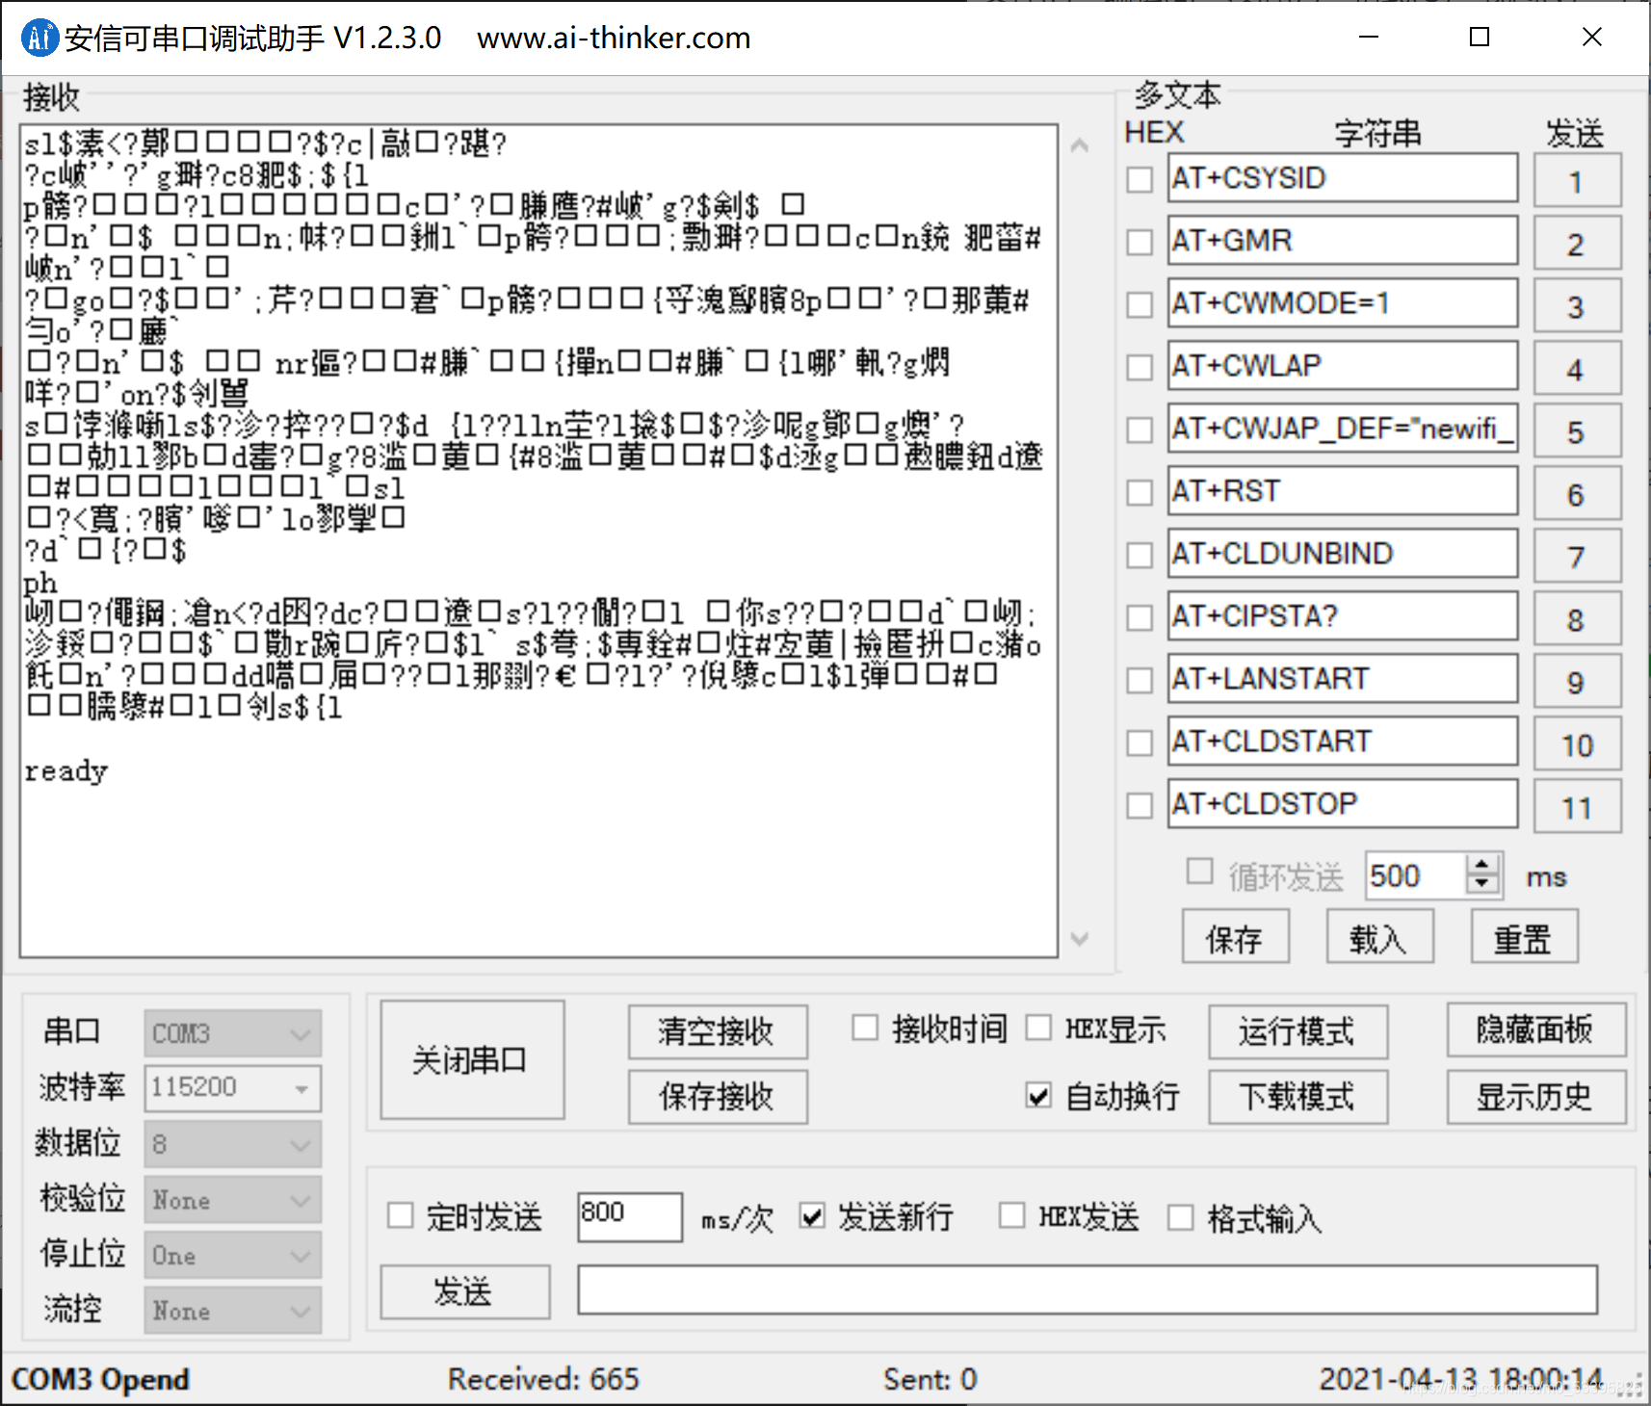
Task: Hide the multi-text panel with 隐藏面板
Action: [1535, 1029]
